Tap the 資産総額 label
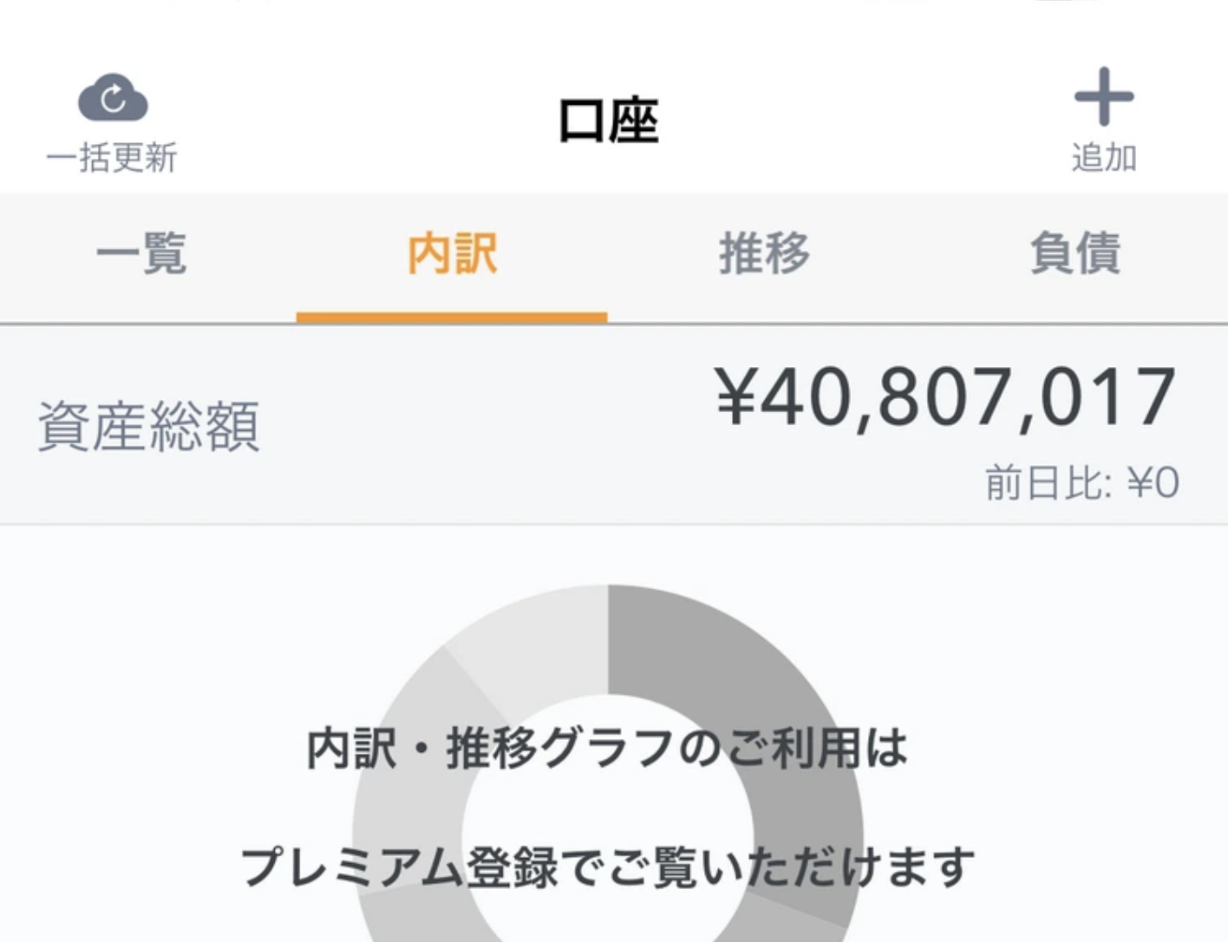 tap(148, 426)
